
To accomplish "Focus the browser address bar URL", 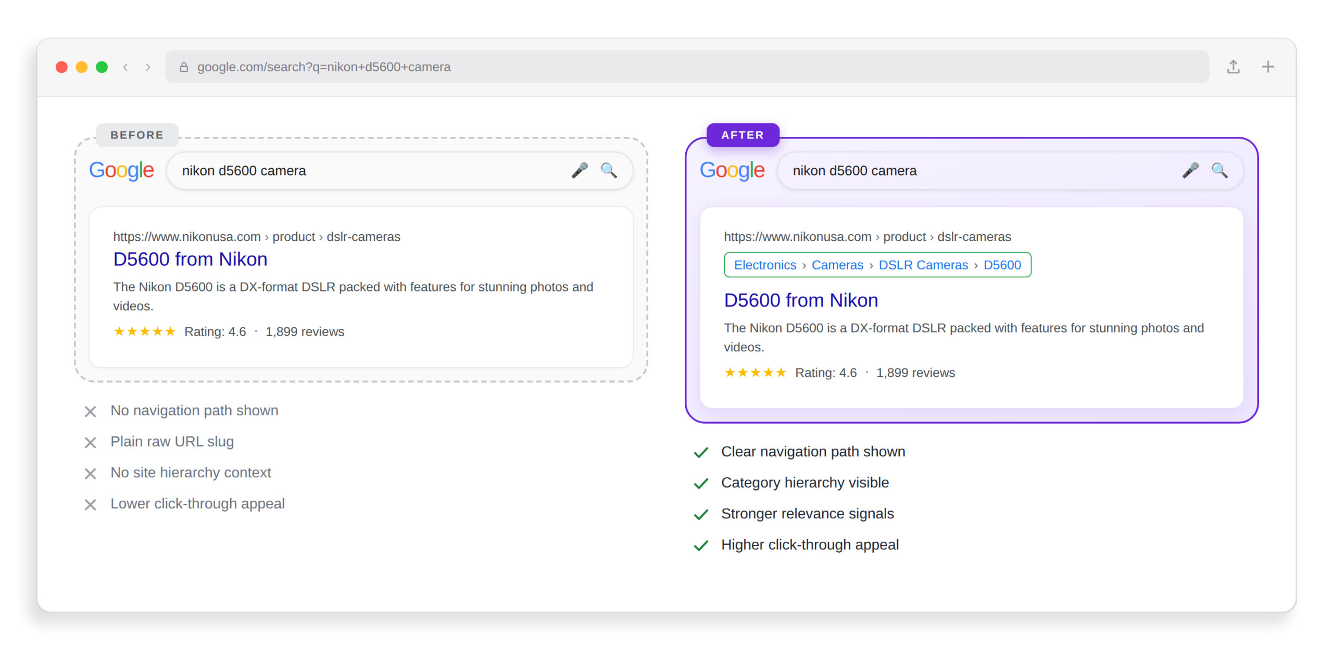I will click(x=687, y=67).
